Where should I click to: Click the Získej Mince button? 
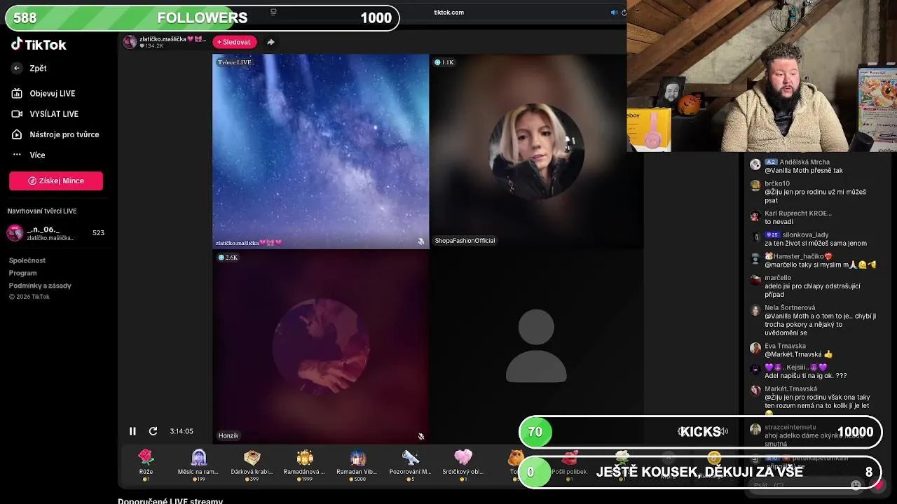pos(56,181)
